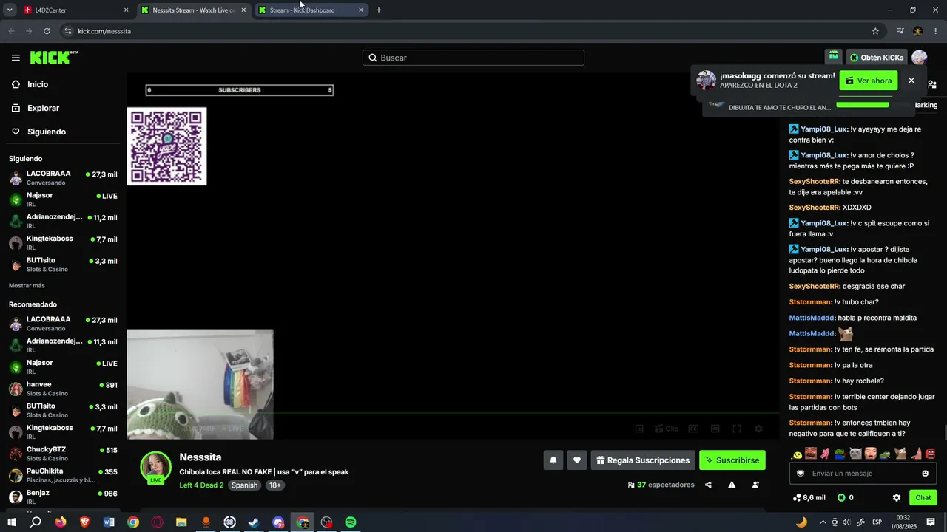
Task: Click the notification bell button
Action: [553, 460]
